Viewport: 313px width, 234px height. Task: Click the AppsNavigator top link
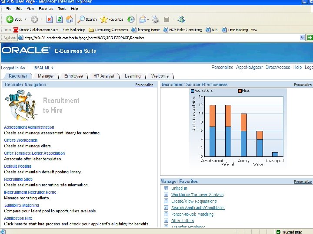click(249, 67)
